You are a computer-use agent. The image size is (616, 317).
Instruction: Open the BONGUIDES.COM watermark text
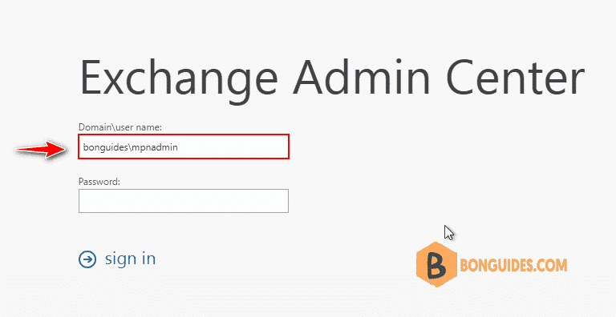pyautogui.click(x=513, y=266)
